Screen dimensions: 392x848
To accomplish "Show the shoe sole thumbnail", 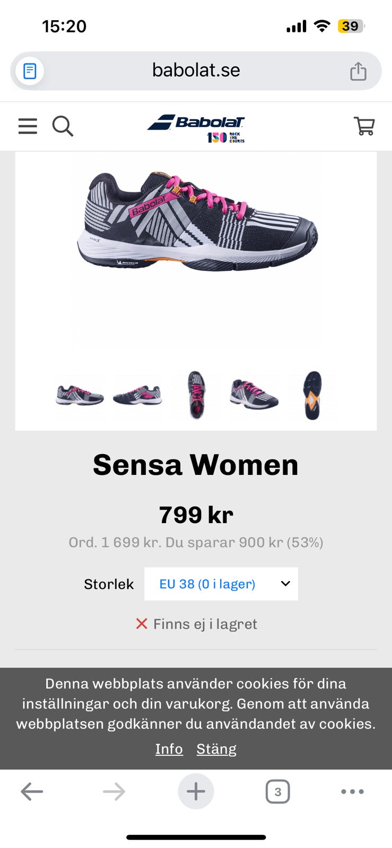I will click(312, 396).
